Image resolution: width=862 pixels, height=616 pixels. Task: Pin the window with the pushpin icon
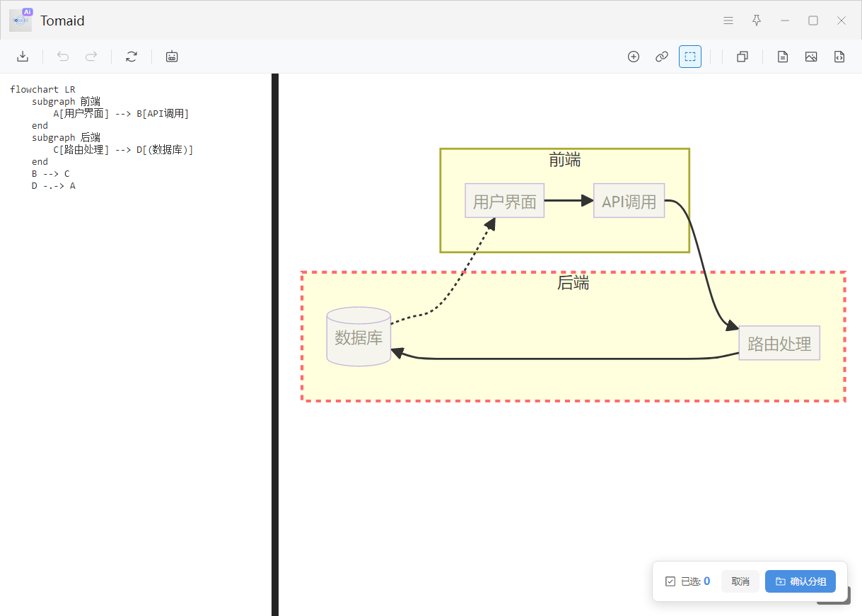pos(757,21)
